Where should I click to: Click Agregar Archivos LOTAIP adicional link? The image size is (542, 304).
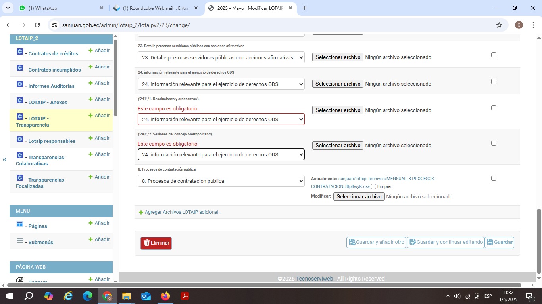pyautogui.click(x=182, y=212)
